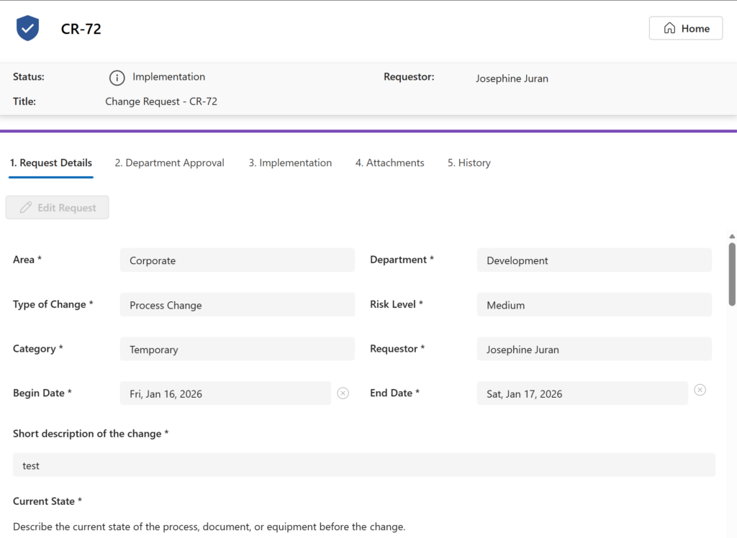737x538 pixels.
Task: Click the Requestor field with Josephine Juran
Action: (594, 349)
